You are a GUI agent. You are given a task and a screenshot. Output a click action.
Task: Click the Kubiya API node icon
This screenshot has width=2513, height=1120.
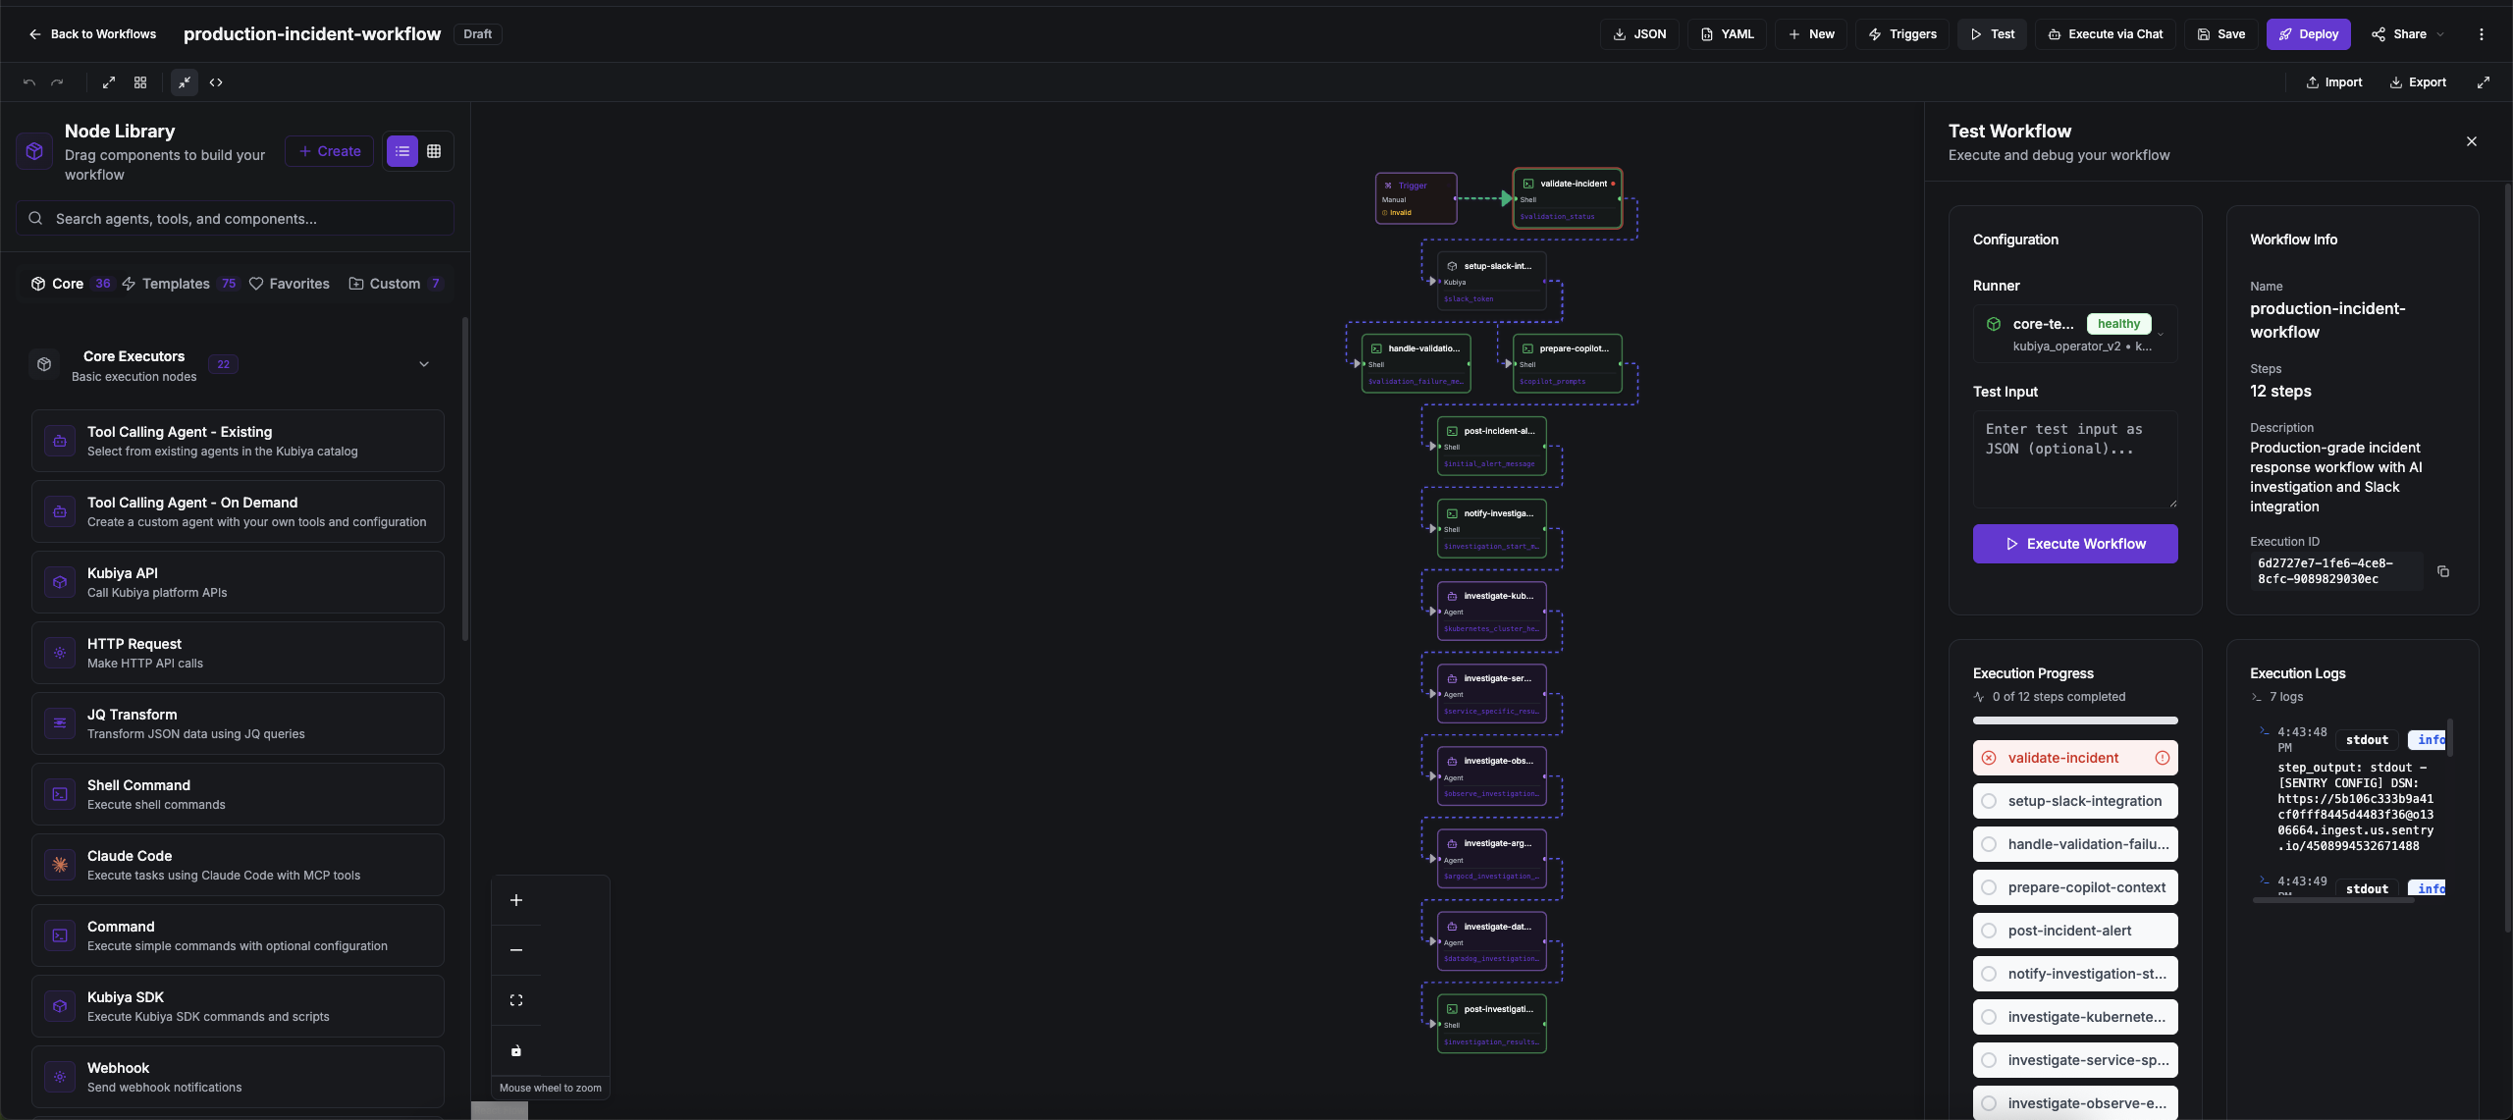click(60, 582)
